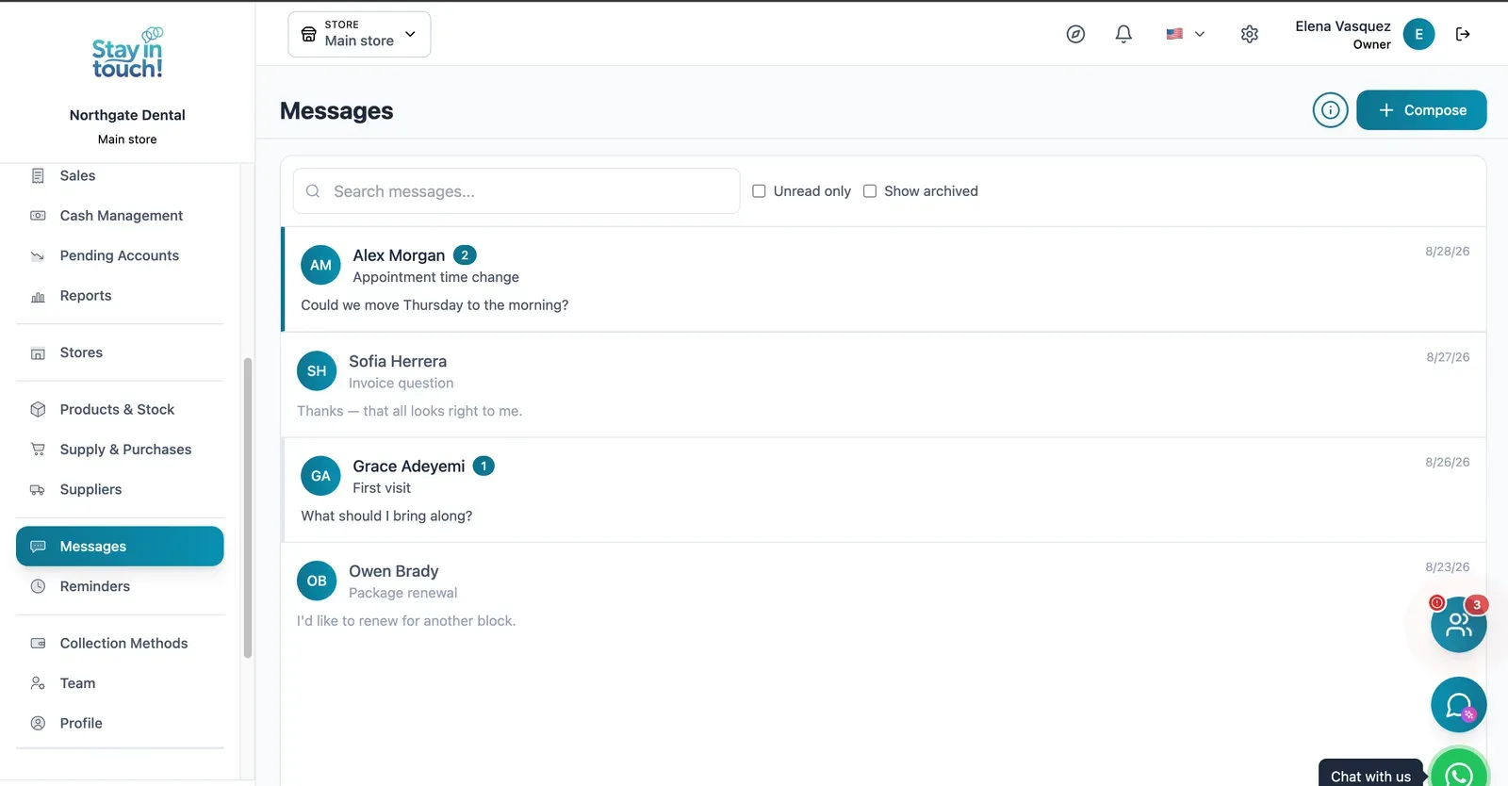Click Elena Vasquez's avatar
The image size is (1508, 786).
[x=1418, y=34]
